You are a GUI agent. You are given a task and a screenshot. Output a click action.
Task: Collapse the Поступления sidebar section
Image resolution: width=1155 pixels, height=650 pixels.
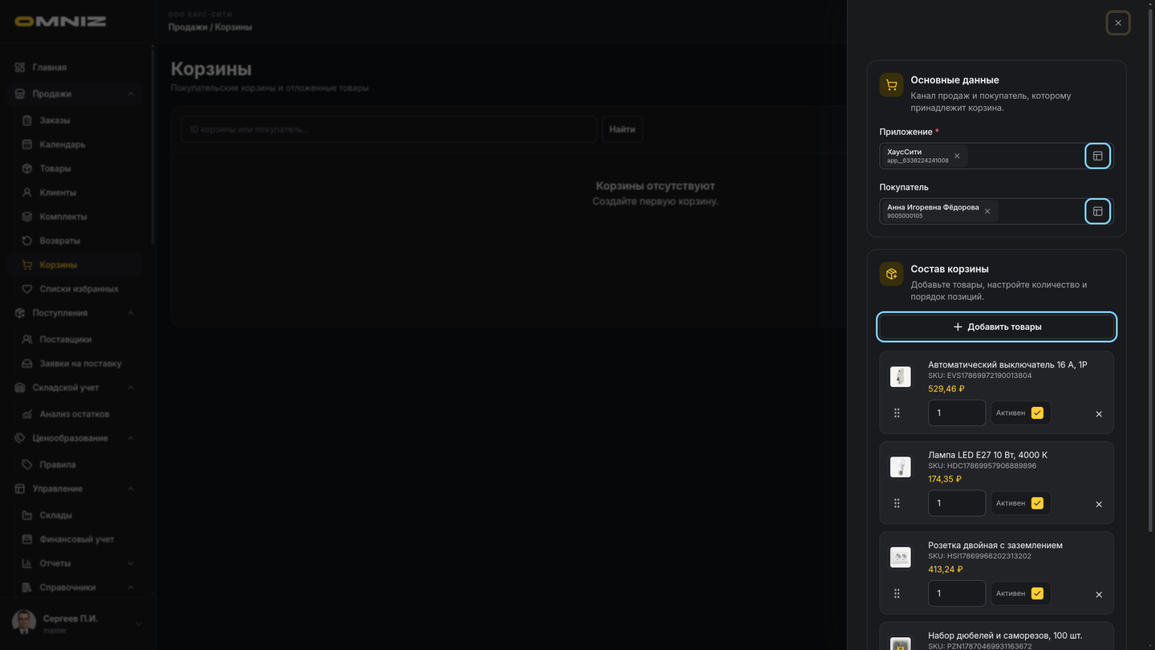point(130,313)
